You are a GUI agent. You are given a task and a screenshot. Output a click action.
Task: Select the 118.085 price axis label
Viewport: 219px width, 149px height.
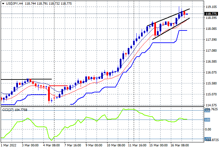211,29
